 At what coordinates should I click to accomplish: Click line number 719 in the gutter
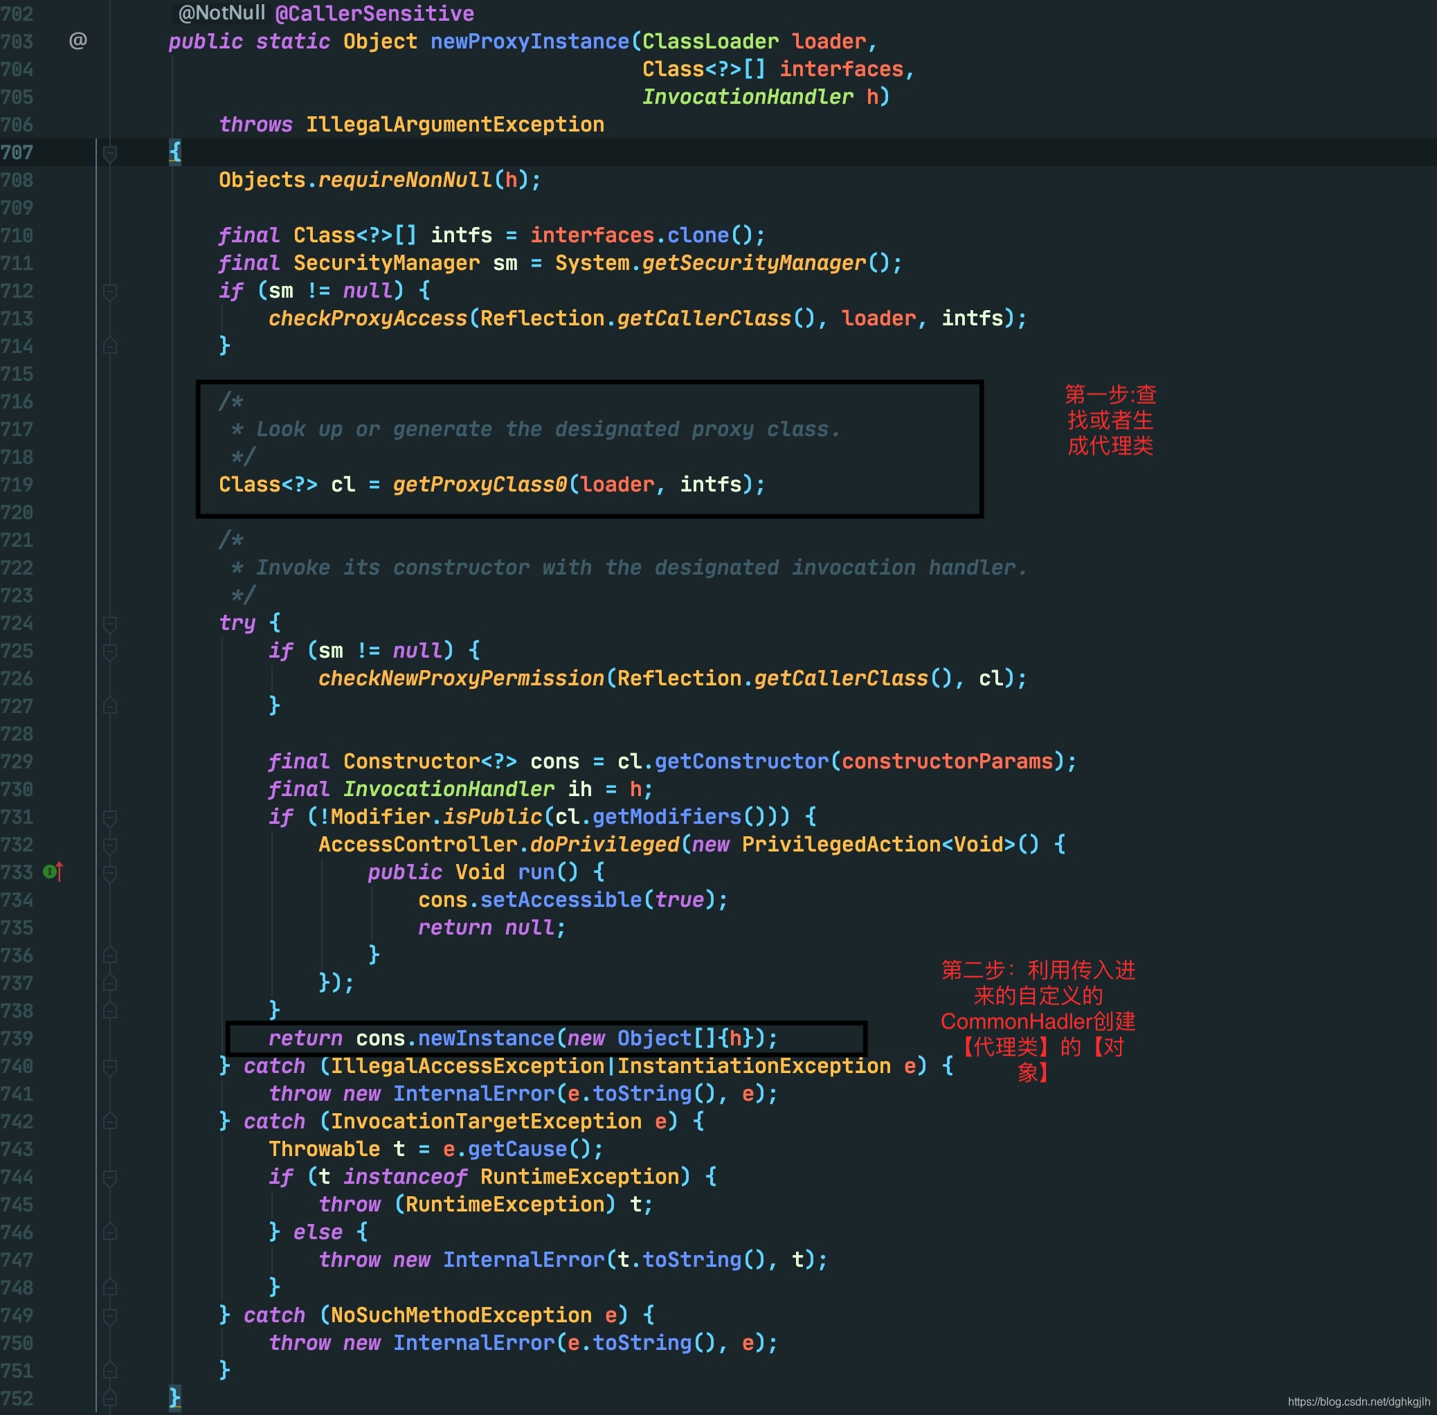click(x=17, y=485)
